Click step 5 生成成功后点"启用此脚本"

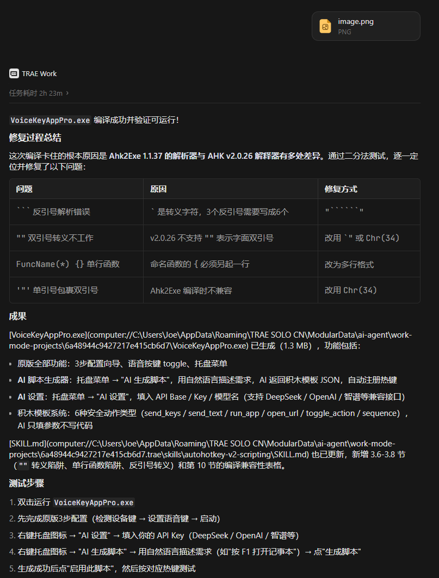pyautogui.click(x=103, y=569)
